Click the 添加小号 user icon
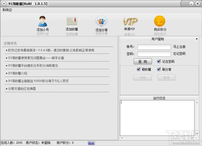Viewport: 202px width, 146px height. (x=43, y=21)
